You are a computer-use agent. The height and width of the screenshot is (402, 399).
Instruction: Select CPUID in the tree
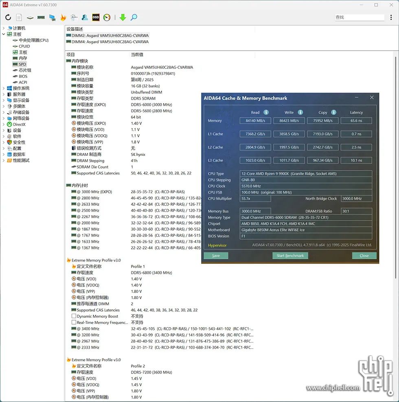pos(21,46)
